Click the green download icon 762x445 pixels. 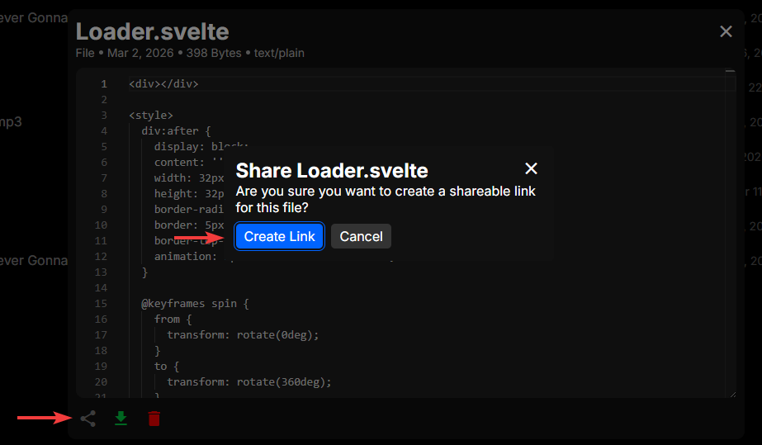121,419
